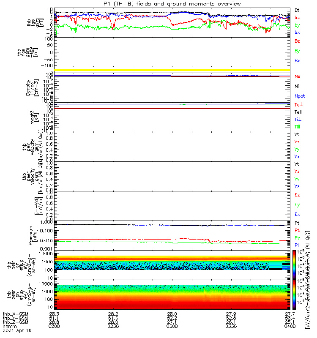Click the "Pressure [nPa]" y-axis title
This screenshot has width=317, height=338.
(33, 235)
